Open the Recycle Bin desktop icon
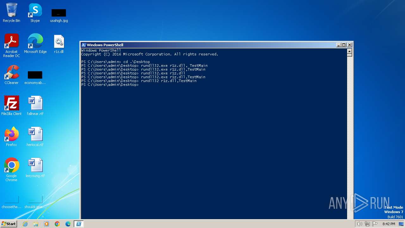Screen dimensions: 405x228 (x=11, y=13)
